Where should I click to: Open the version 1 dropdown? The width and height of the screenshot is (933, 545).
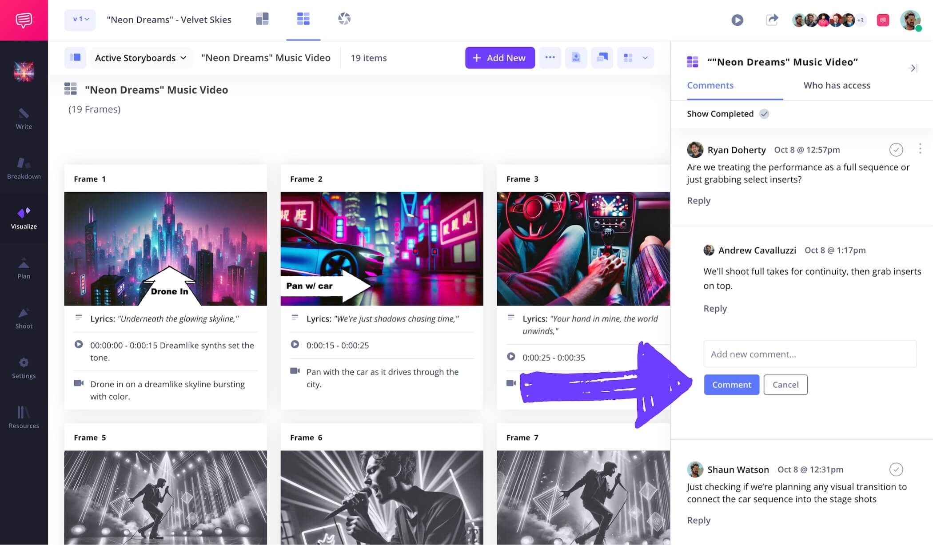pyautogui.click(x=80, y=20)
